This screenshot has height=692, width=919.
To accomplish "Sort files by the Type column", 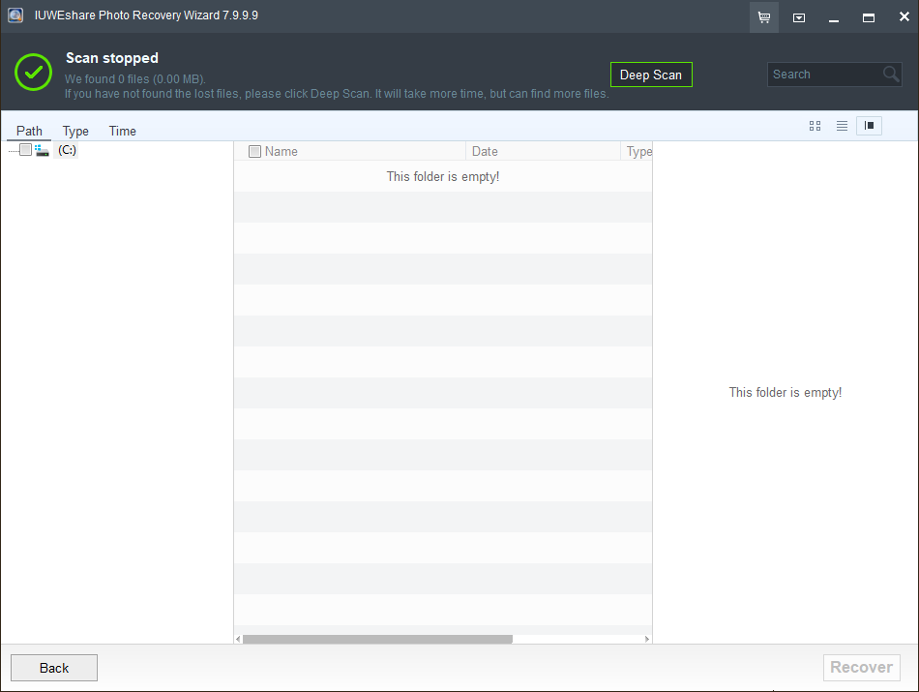I will pos(638,151).
